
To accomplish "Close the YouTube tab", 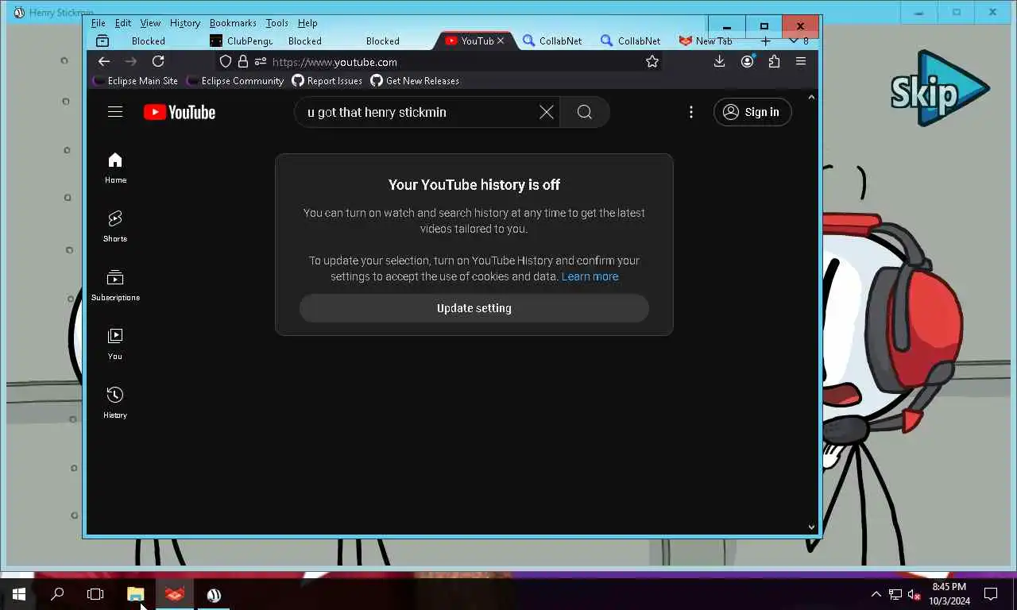I will coord(500,41).
